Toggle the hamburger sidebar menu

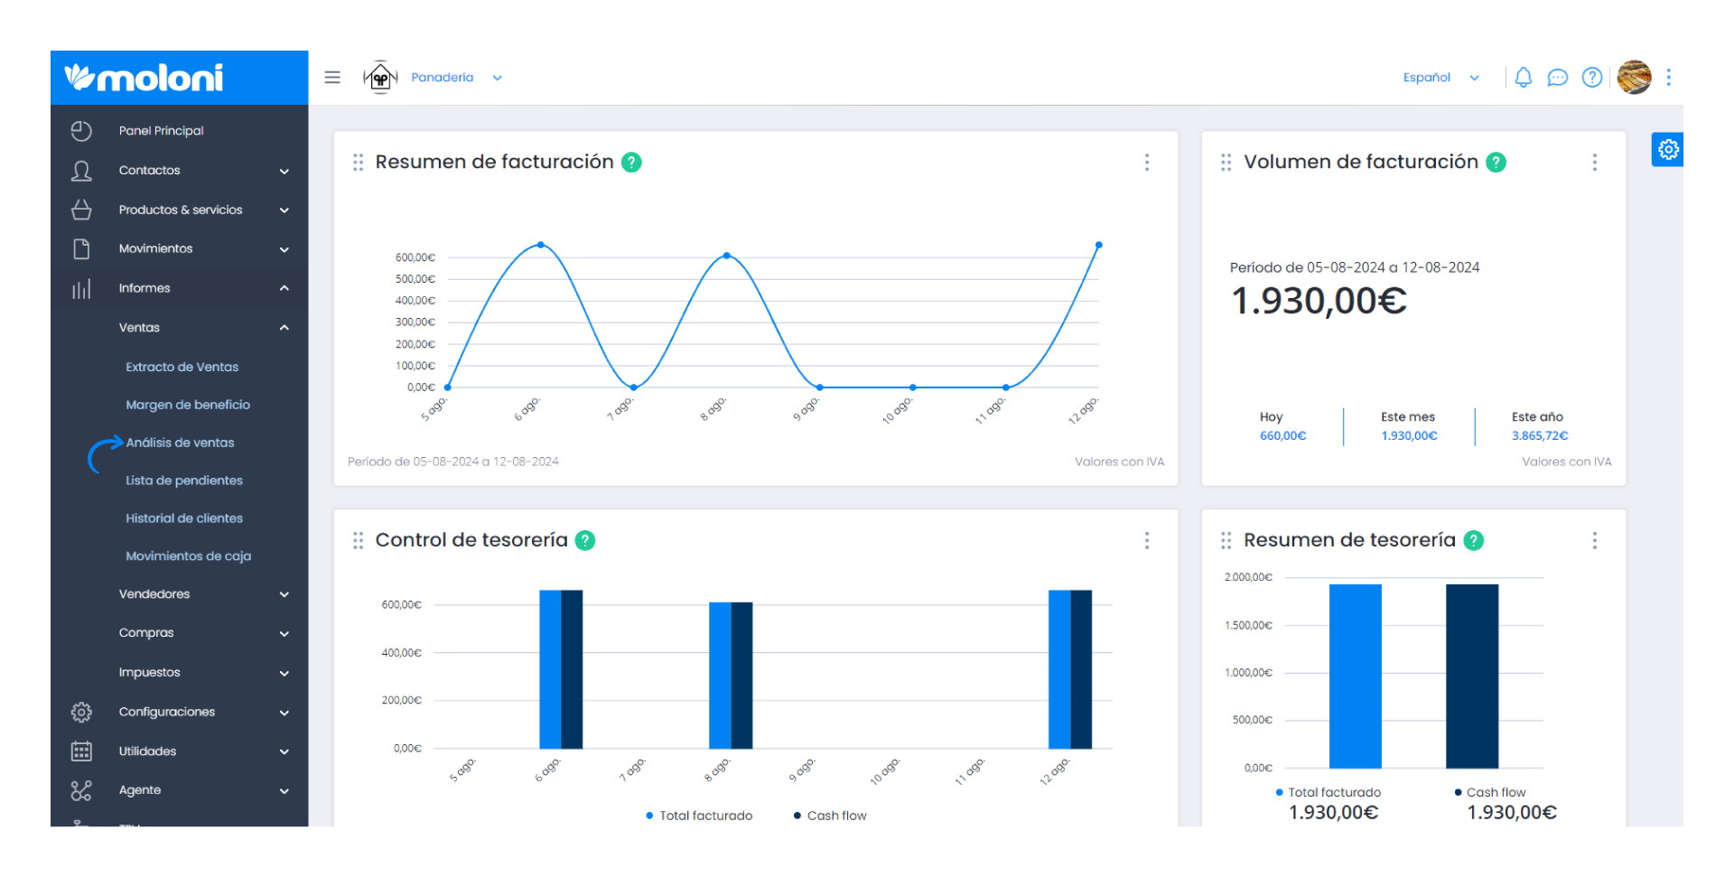[x=332, y=78]
